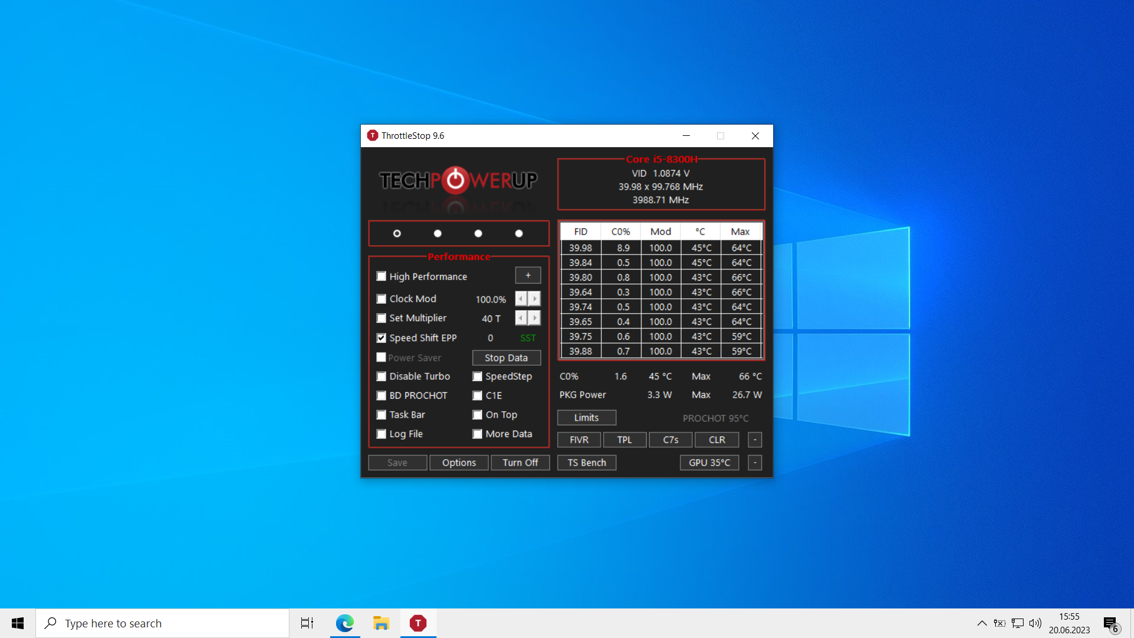Click the GPU 35°C button
Viewport: 1134px width, 638px height.
[709, 463]
